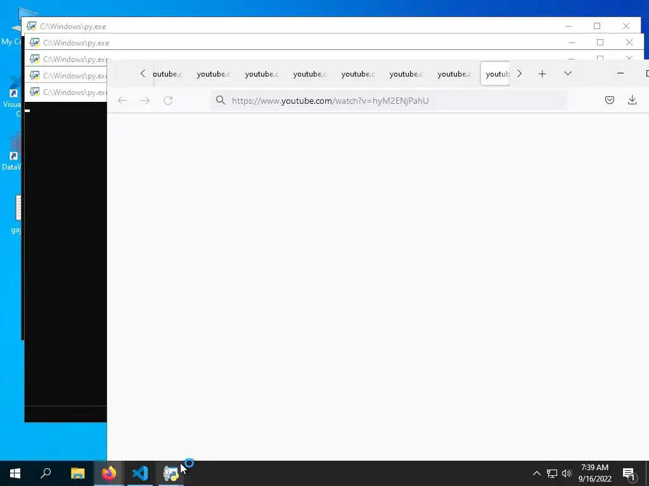The height and width of the screenshot is (486, 649).
Task: Select the active youtube tab
Action: pyautogui.click(x=496, y=74)
